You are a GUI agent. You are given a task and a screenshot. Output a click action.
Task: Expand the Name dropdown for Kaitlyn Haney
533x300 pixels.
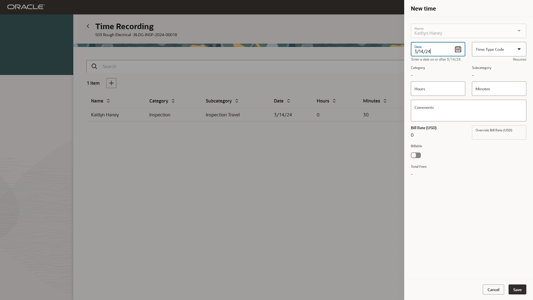pos(519,31)
